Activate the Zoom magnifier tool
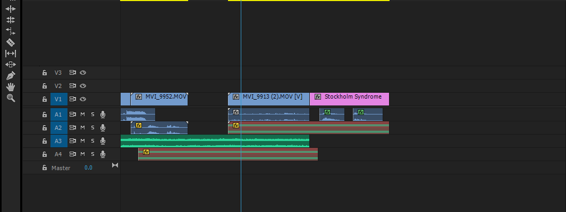 click(11, 98)
